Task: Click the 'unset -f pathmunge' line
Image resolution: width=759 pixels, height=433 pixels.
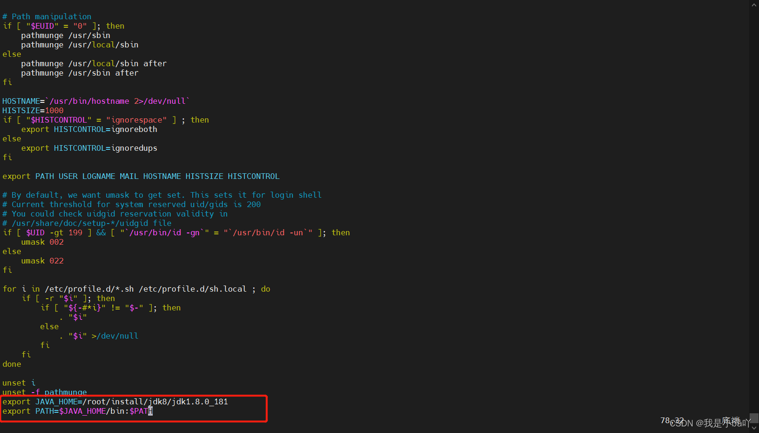Action: click(x=45, y=392)
